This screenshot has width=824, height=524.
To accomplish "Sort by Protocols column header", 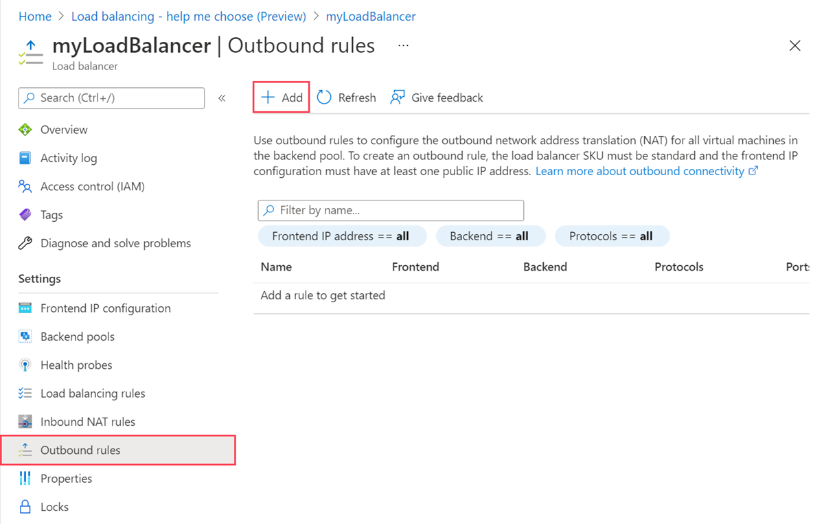I will coord(679,267).
